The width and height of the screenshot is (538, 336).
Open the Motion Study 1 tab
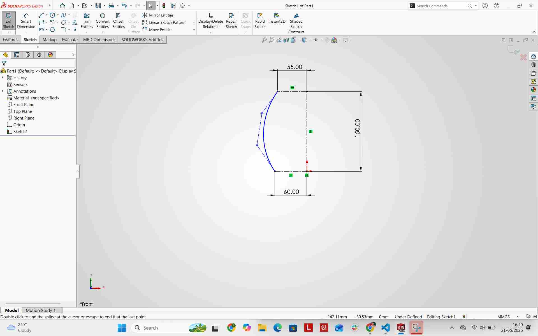click(41, 310)
